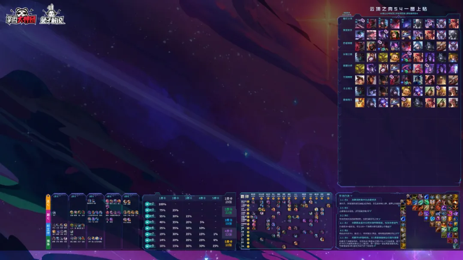Click the purple 4费卡 12张 pool label
463x260 pixels.
(228, 233)
